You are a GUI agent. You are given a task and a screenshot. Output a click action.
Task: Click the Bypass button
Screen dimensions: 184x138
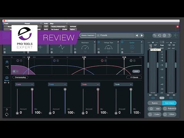coord(155,103)
